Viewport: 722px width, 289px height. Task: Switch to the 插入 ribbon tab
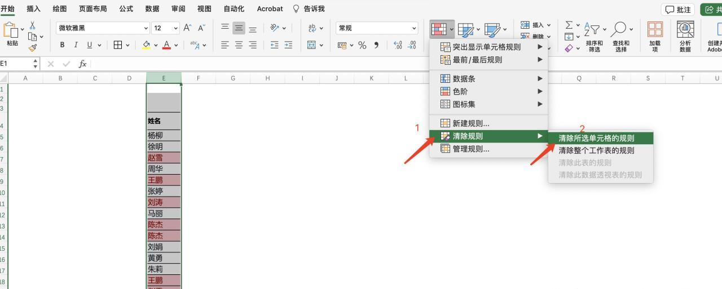pos(34,8)
